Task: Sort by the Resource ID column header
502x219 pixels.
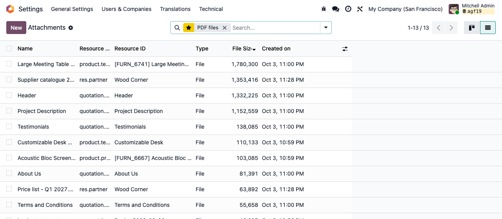Action: pyautogui.click(x=130, y=48)
